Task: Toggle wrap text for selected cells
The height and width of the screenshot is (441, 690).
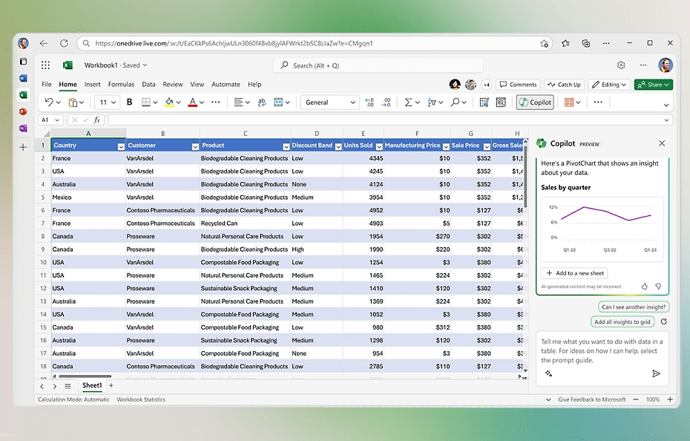Action: tap(263, 102)
